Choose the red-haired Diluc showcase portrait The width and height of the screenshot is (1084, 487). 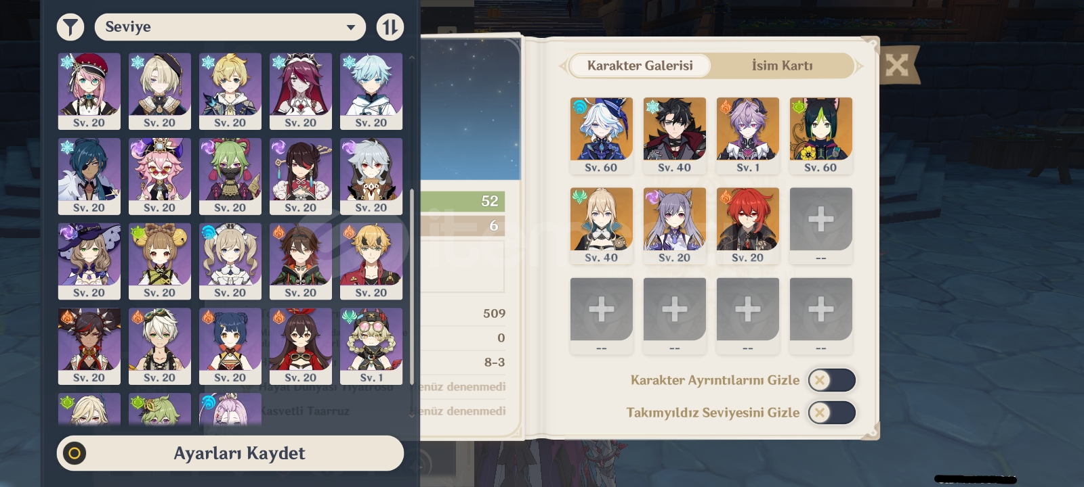click(x=748, y=226)
